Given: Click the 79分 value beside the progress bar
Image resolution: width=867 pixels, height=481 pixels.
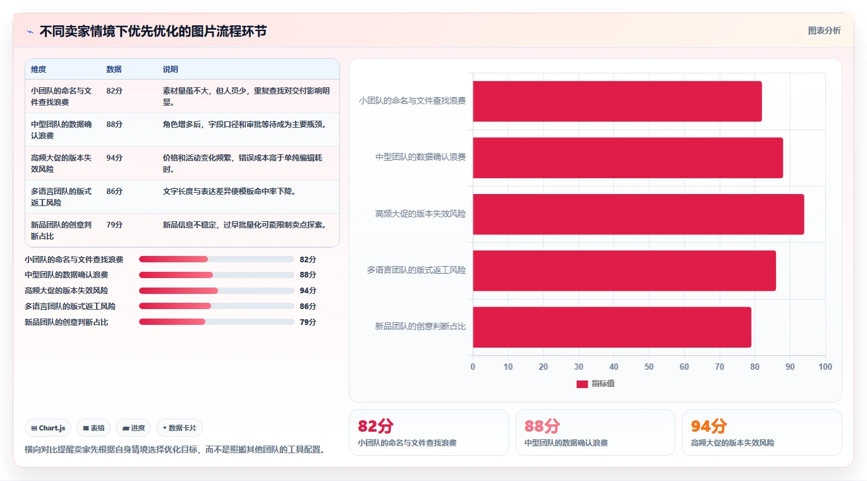Looking at the screenshot, I should pos(308,322).
